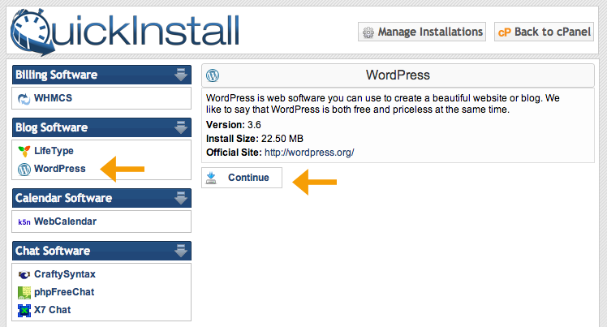Click the k5n WebCalendar icon
607x327 pixels.
coord(24,222)
